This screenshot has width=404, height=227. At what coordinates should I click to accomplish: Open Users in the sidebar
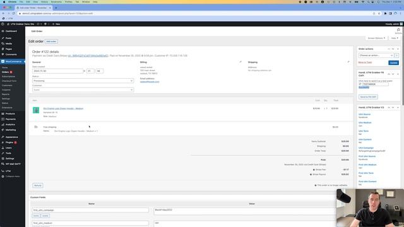coord(8,148)
